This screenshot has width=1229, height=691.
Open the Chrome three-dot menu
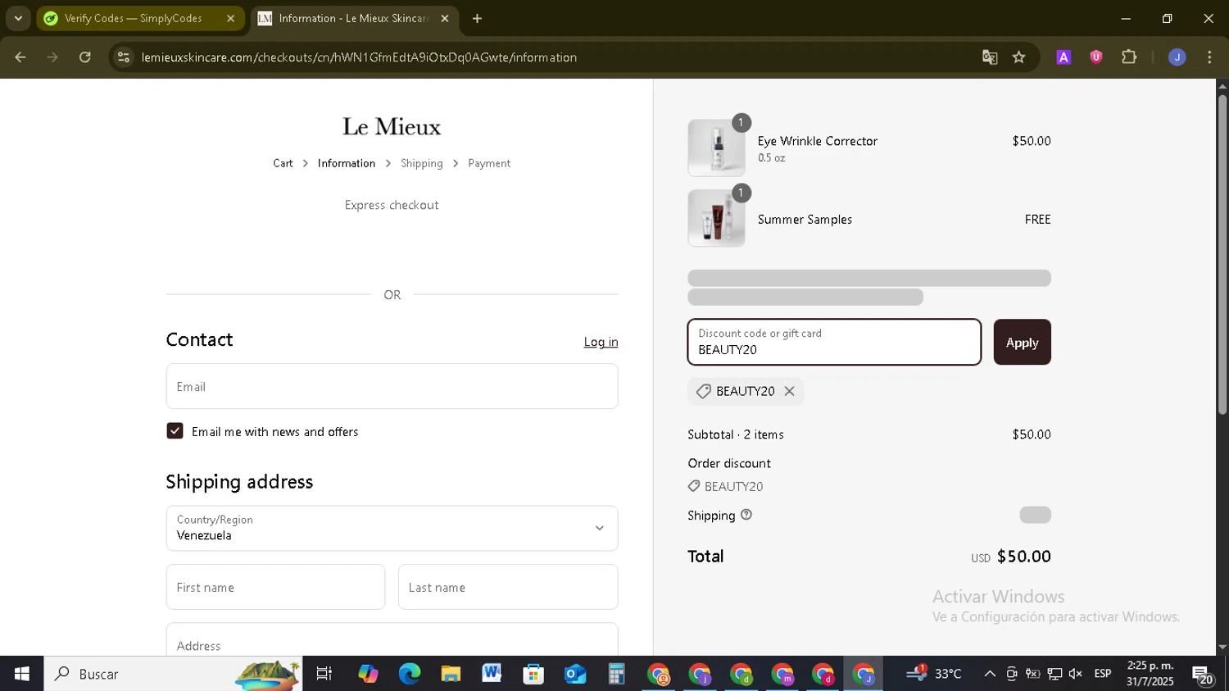pos(1209,57)
